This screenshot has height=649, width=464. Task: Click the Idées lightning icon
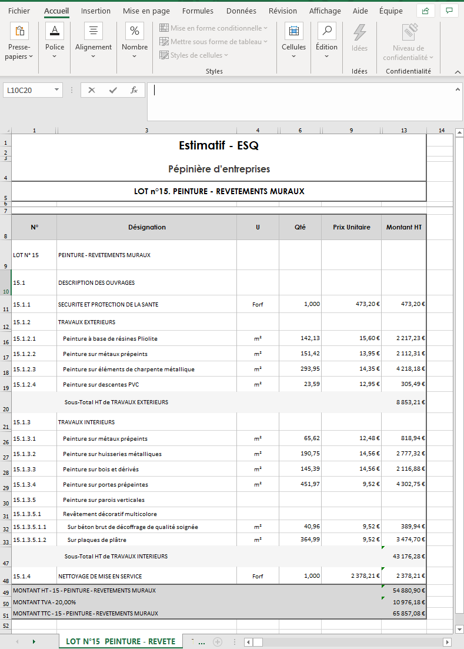[x=359, y=32]
